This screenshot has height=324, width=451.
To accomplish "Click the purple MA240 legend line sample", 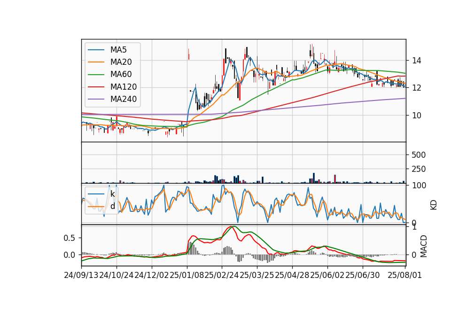I will pos(96,99).
